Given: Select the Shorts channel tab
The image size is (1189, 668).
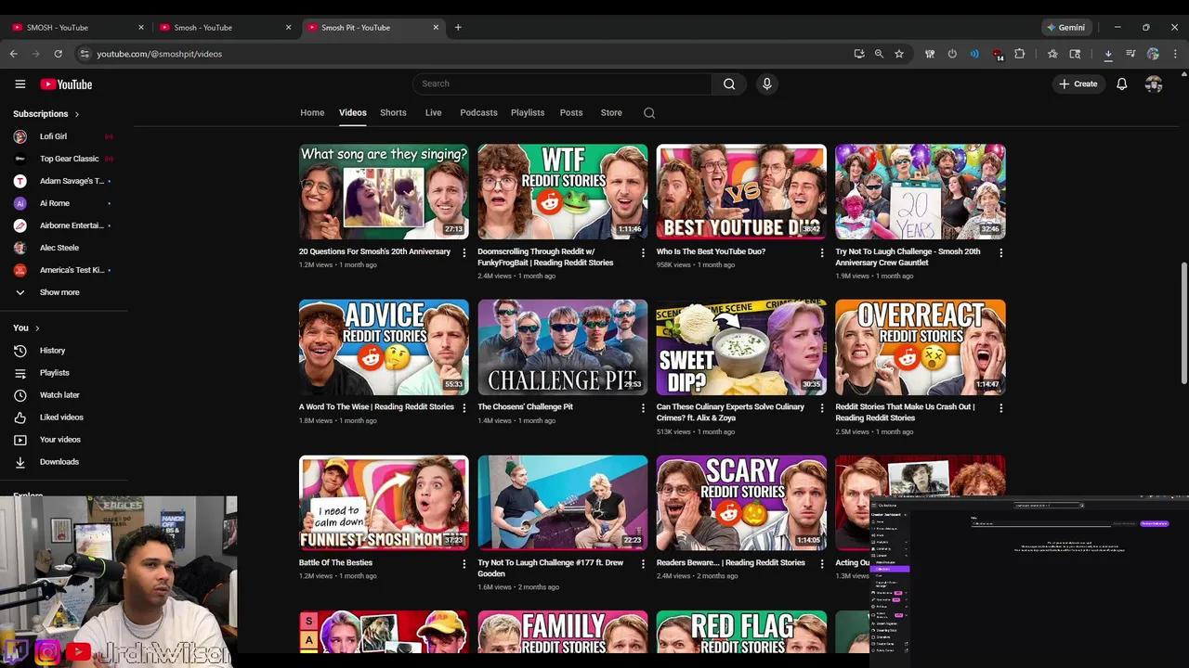Looking at the screenshot, I should 393,113.
